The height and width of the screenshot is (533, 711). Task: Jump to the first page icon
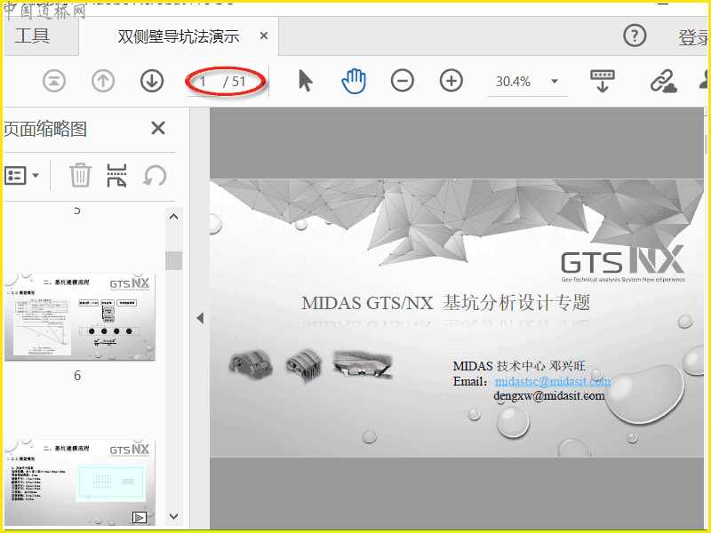54,82
